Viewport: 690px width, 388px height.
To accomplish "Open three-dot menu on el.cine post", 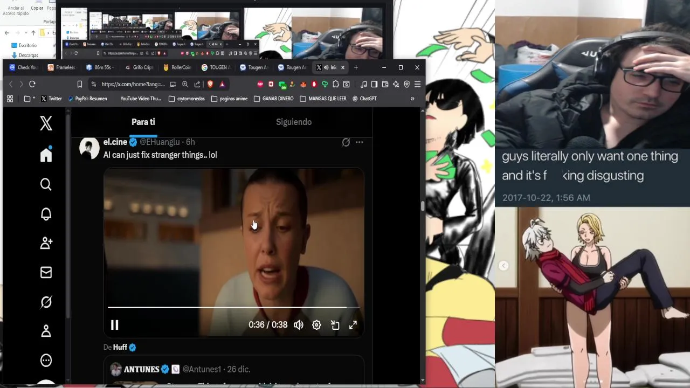I will tap(360, 142).
